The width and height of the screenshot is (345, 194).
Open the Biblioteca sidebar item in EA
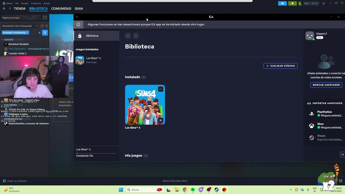click(x=96, y=36)
